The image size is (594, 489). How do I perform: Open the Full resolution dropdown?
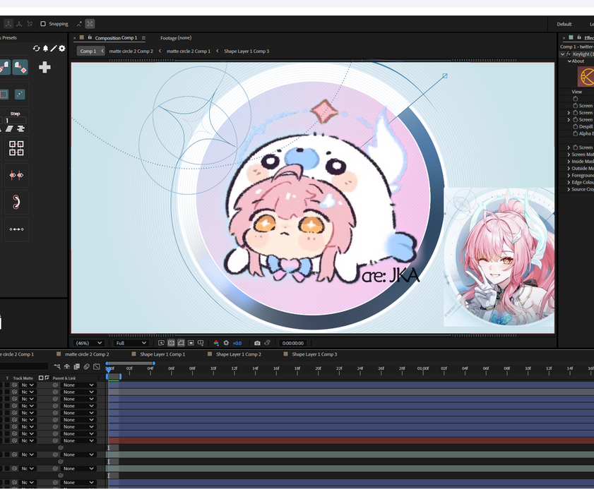[x=131, y=343]
